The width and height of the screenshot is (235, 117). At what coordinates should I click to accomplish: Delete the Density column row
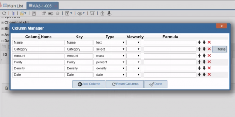coord(209,68)
